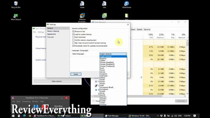The height and width of the screenshot is (118, 210).
Task: Click Task Manager vertical scrollbar thumb
Action: pyautogui.click(x=187, y=44)
